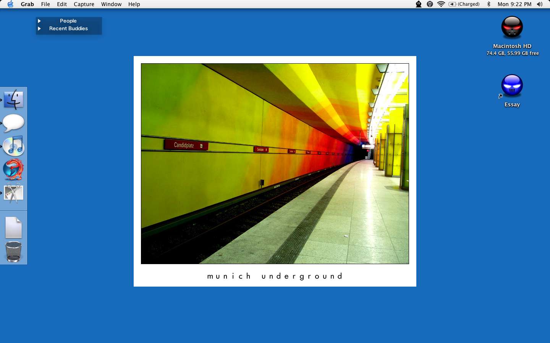550x343 pixels.
Task: Open the battery Charged status menu
Action: click(x=464, y=4)
